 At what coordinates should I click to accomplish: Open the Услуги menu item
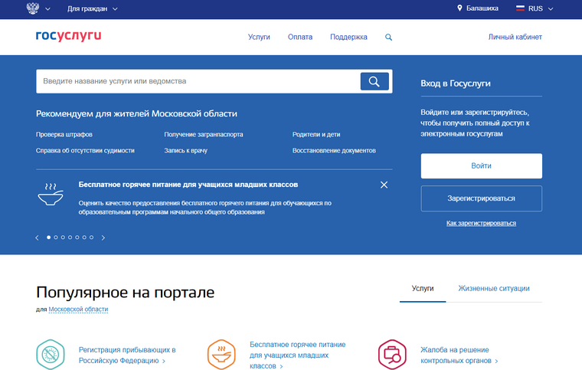coord(259,37)
